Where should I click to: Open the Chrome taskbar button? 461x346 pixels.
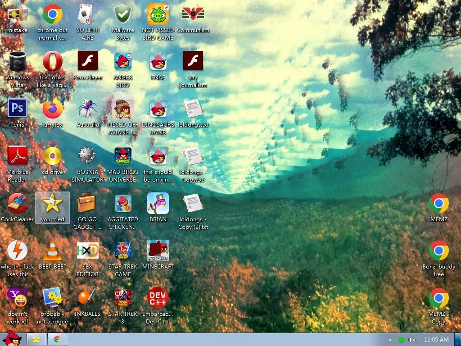point(57,340)
